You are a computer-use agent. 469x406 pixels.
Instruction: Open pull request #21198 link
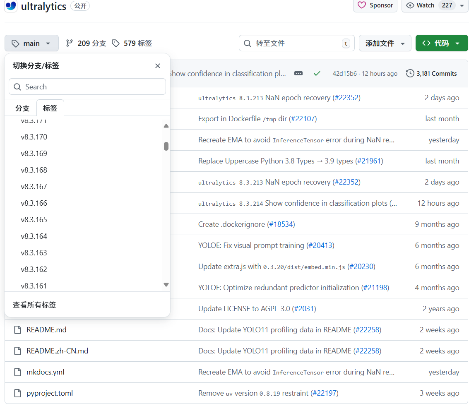[375, 288]
